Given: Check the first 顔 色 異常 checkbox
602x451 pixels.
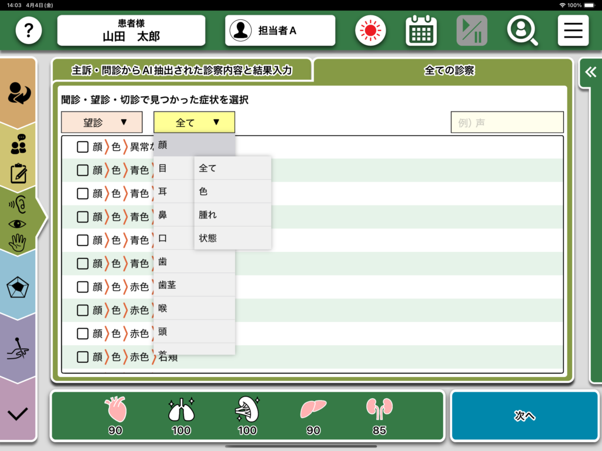Looking at the screenshot, I should click(83, 147).
